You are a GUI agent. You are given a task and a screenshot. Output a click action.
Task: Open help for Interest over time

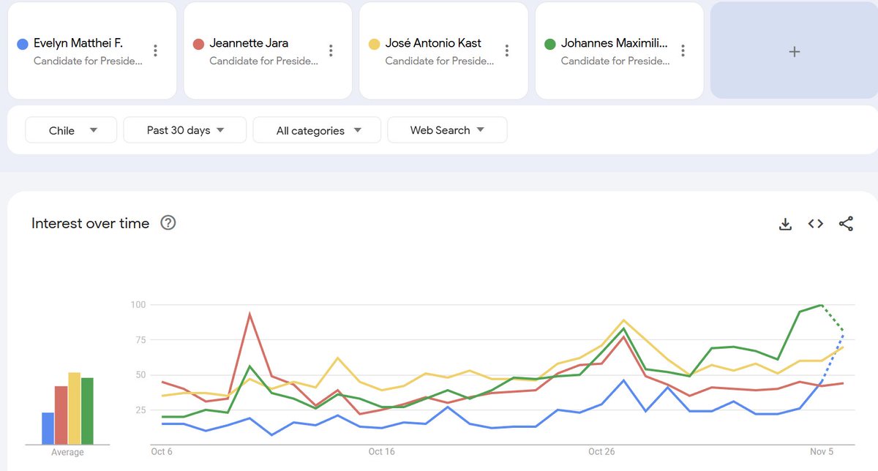[x=168, y=223]
